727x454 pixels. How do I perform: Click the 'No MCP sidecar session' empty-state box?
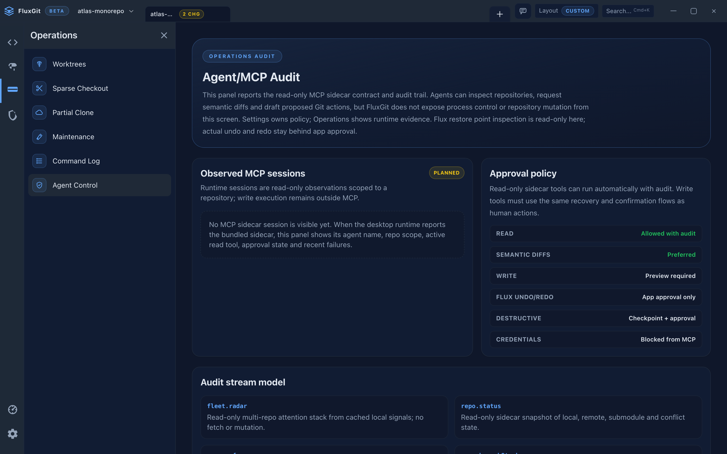point(332,235)
